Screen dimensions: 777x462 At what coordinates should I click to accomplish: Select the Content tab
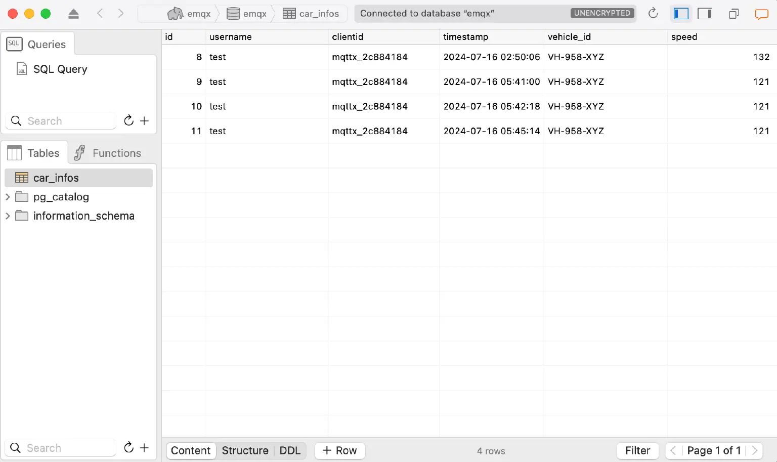(x=191, y=450)
